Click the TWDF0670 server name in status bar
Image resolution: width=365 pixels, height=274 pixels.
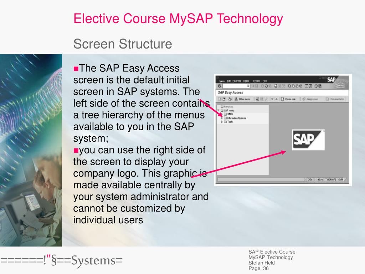click(330, 180)
